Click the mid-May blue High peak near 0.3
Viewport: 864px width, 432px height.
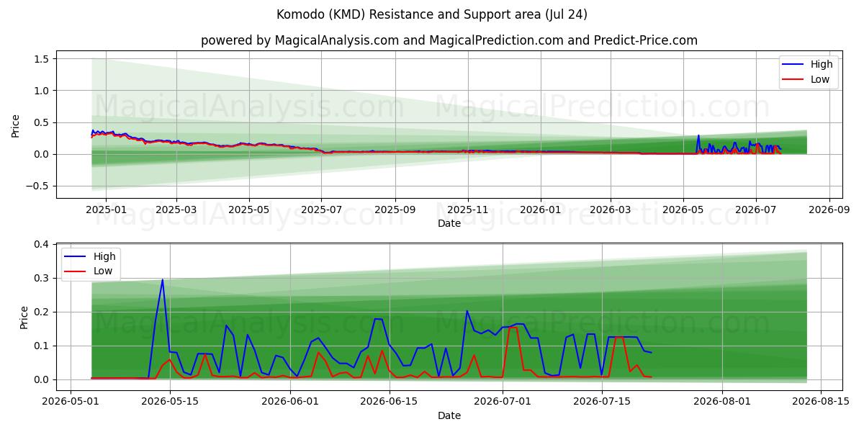(x=163, y=280)
